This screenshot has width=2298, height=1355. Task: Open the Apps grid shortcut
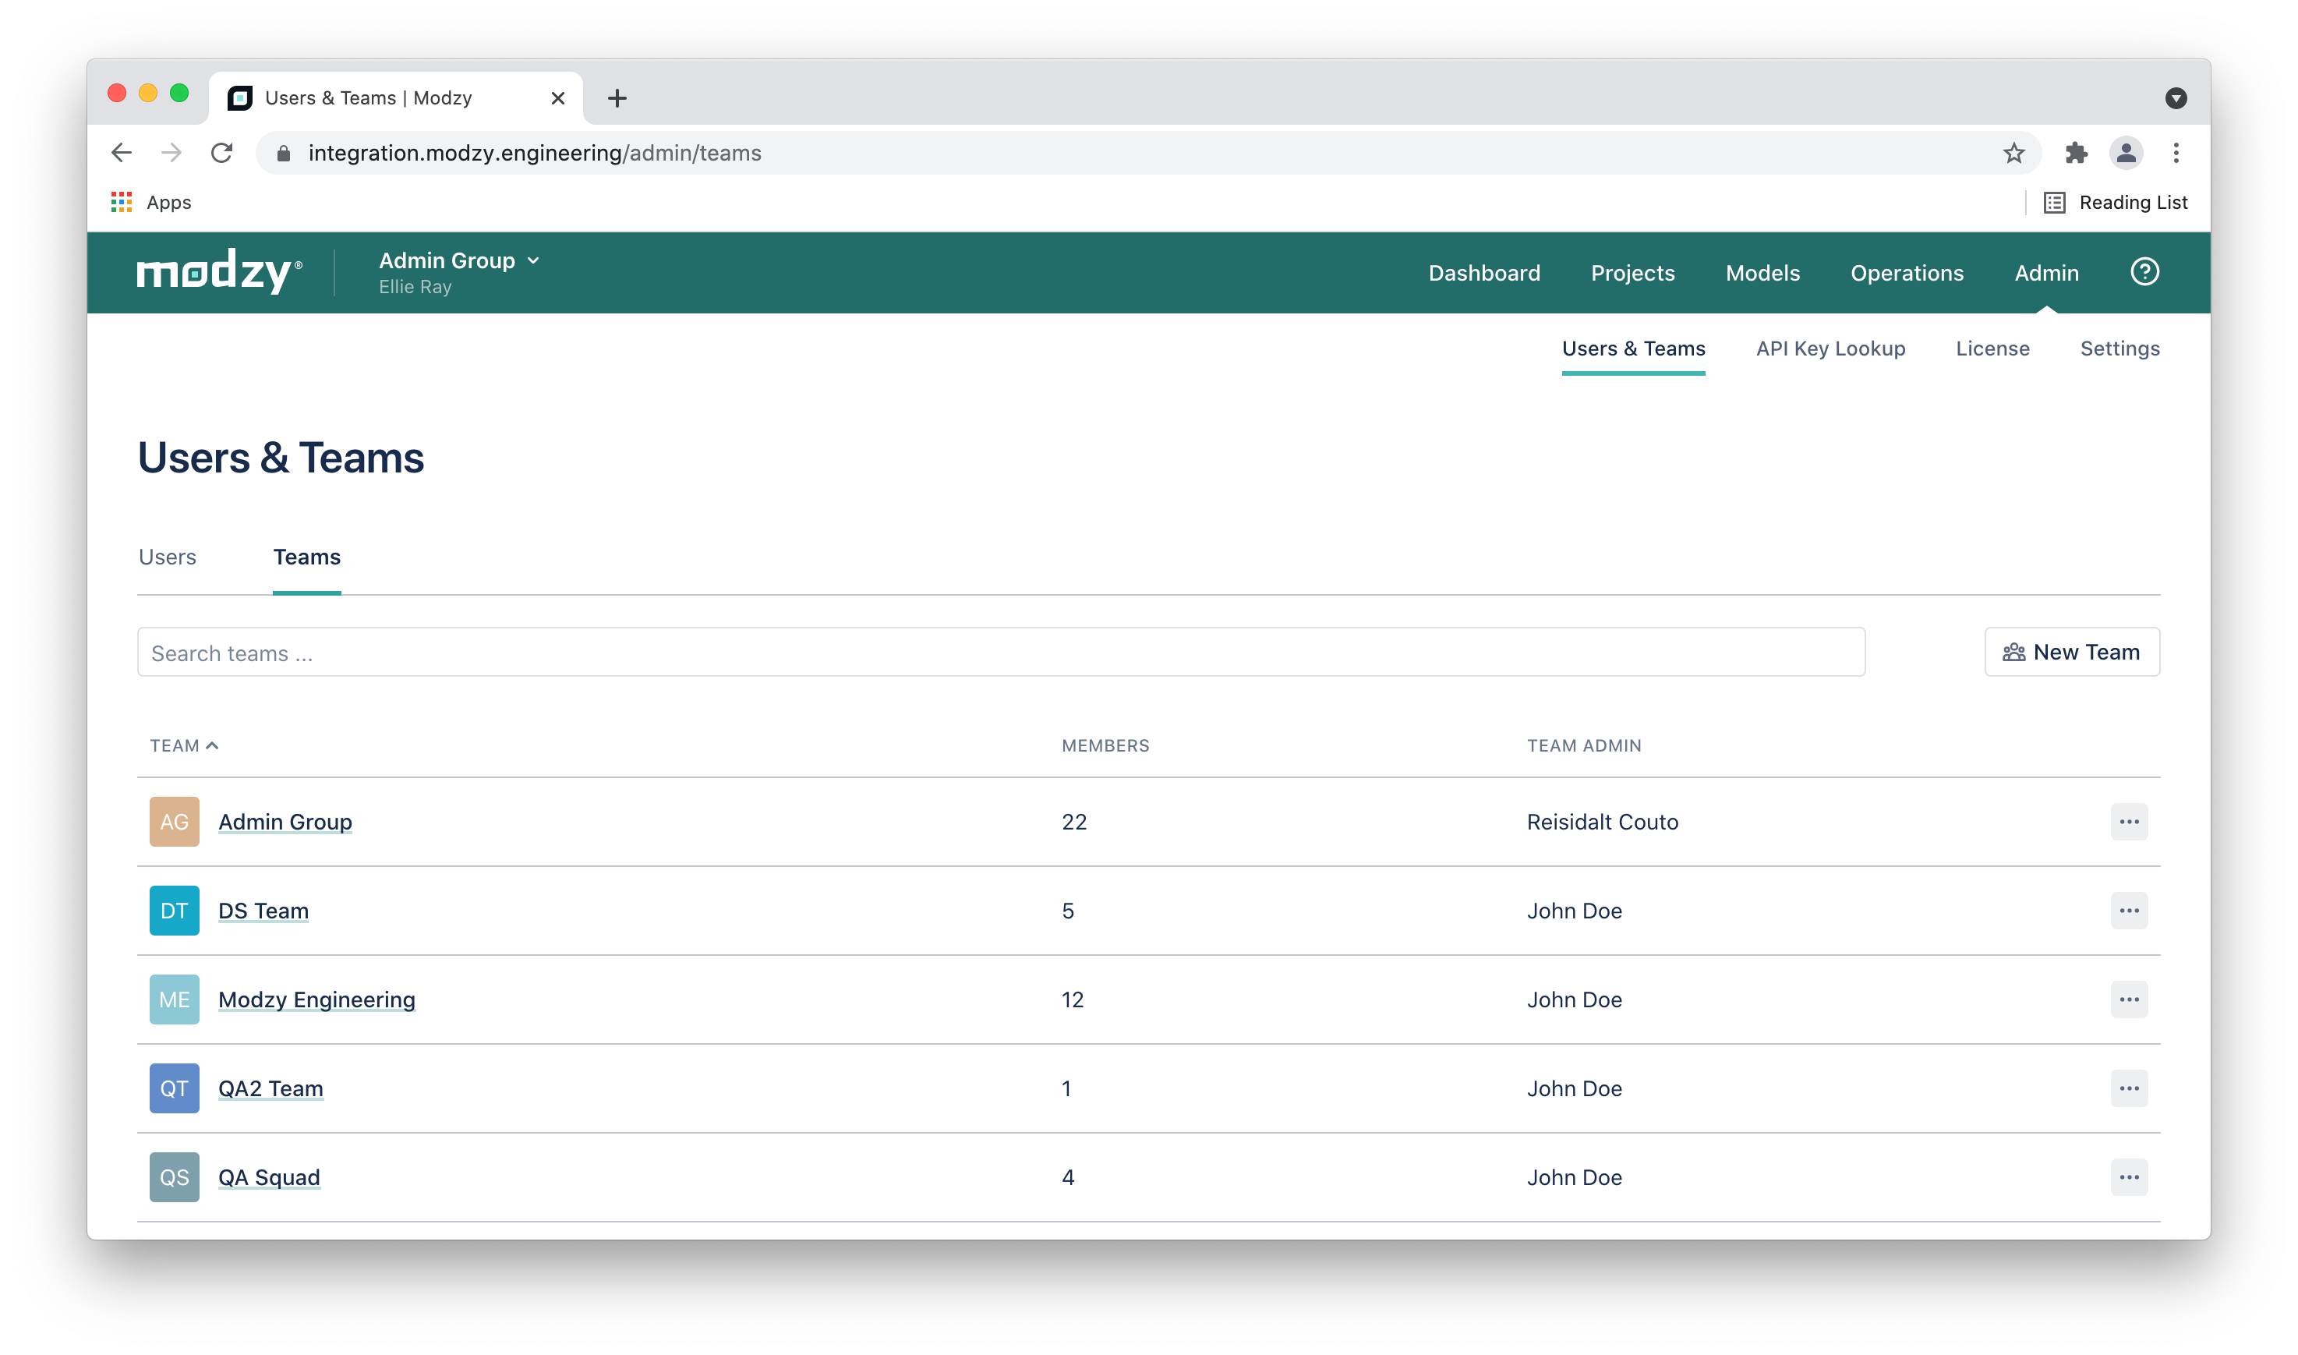point(151,202)
